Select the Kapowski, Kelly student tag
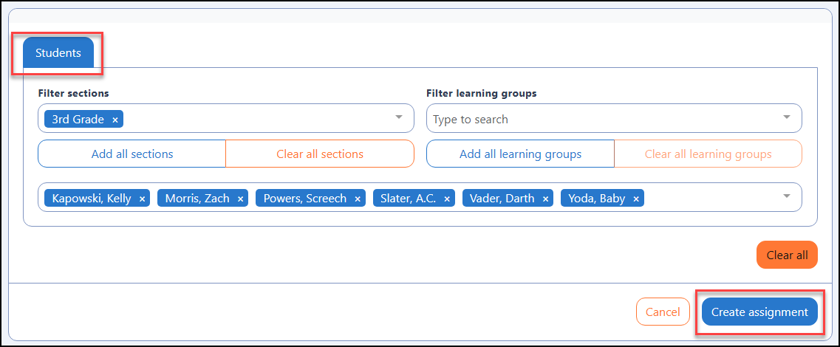840x347 pixels. pos(92,199)
